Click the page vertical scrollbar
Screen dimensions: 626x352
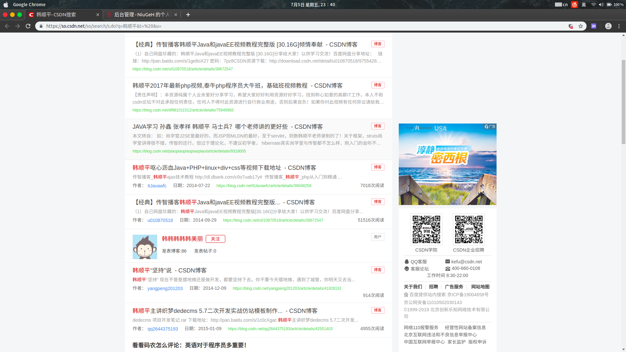tap(623, 102)
